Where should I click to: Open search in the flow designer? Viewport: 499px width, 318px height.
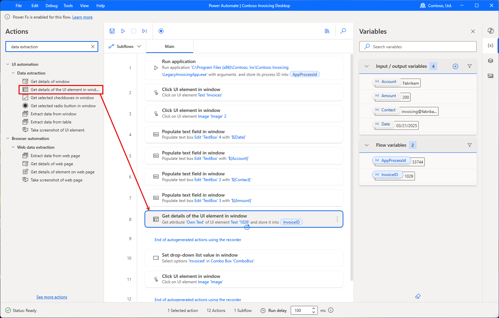pos(343,31)
